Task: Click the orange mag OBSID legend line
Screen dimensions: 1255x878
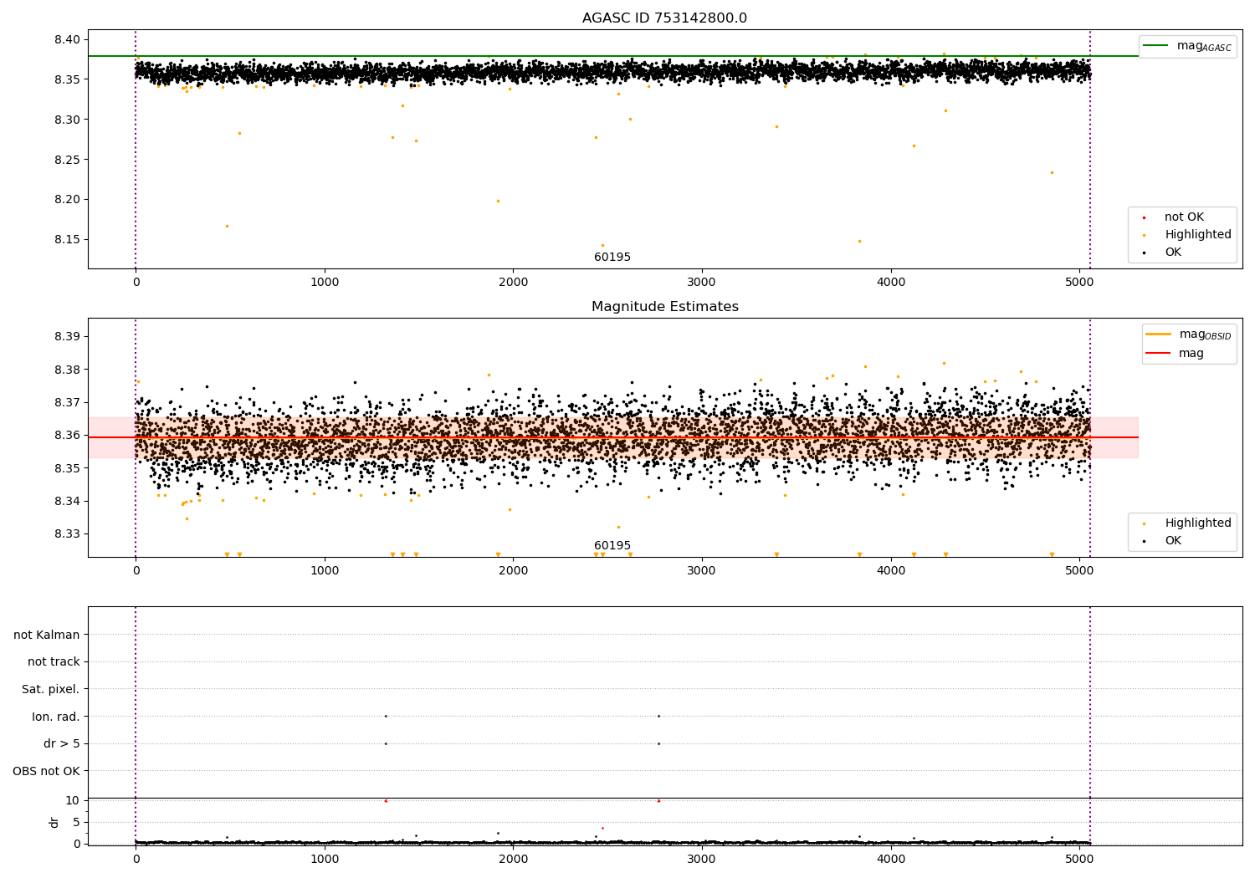Action: (1159, 334)
